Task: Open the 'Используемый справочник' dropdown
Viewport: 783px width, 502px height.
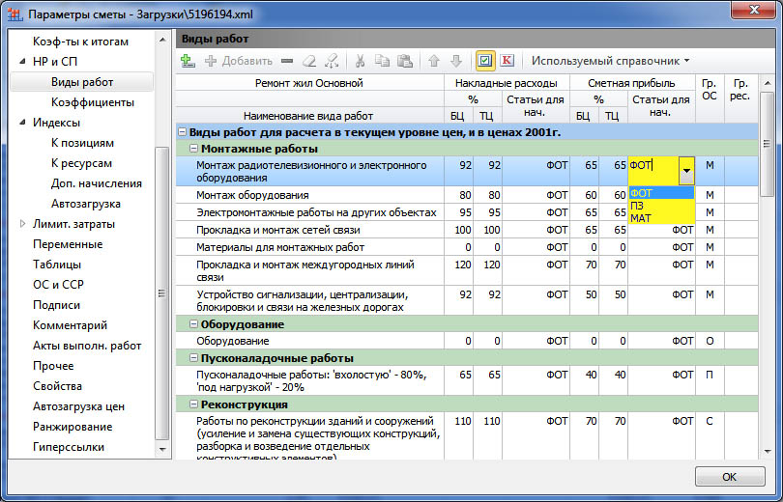Action: 610,61
